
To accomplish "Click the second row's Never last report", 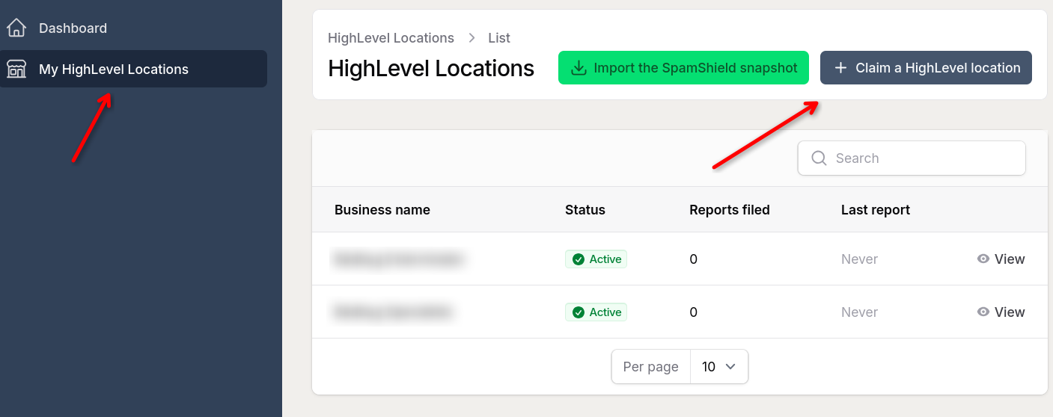I will (x=859, y=312).
